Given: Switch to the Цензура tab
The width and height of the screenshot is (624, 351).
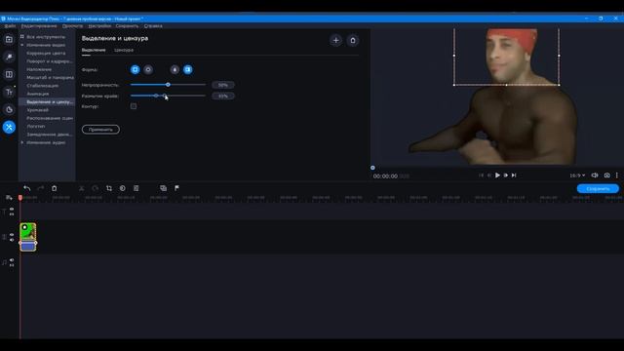Looking at the screenshot, I should 124,50.
